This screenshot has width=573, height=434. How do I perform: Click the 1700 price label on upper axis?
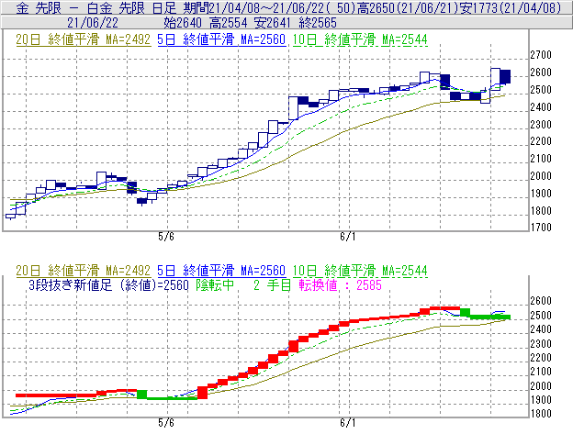(541, 228)
